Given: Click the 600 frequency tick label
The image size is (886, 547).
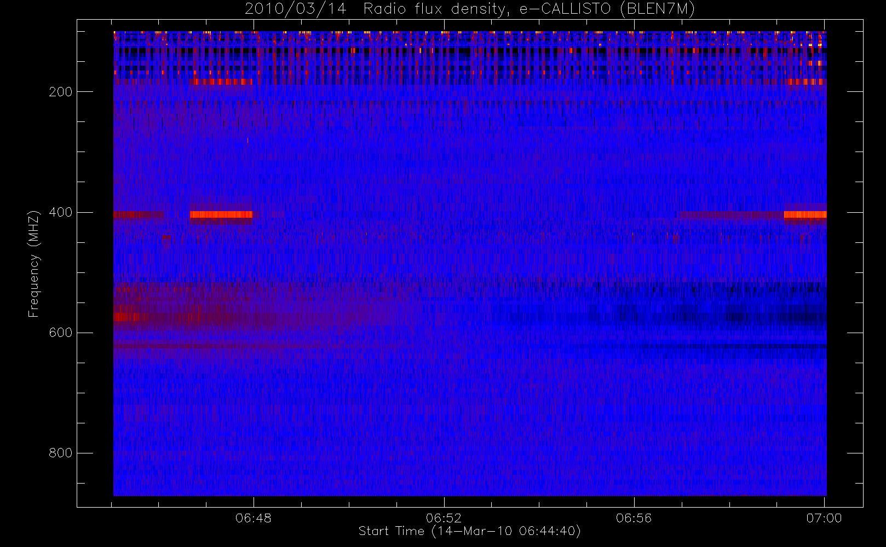Looking at the screenshot, I should (60, 333).
